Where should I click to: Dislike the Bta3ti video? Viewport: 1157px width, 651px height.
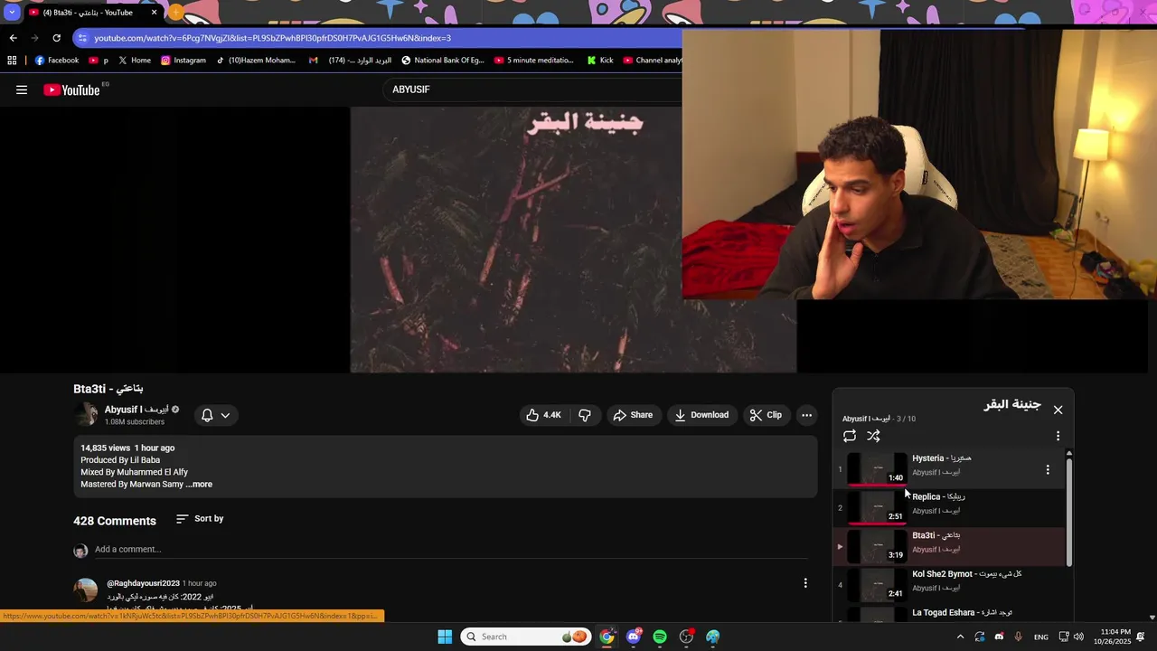pyautogui.click(x=585, y=415)
